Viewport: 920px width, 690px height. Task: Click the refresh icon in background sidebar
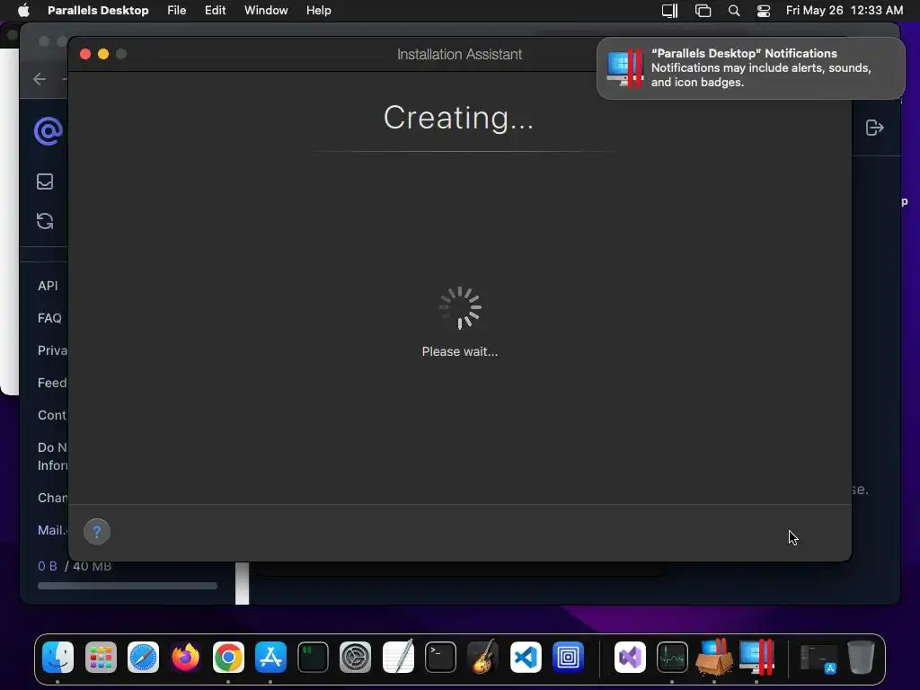pos(45,221)
